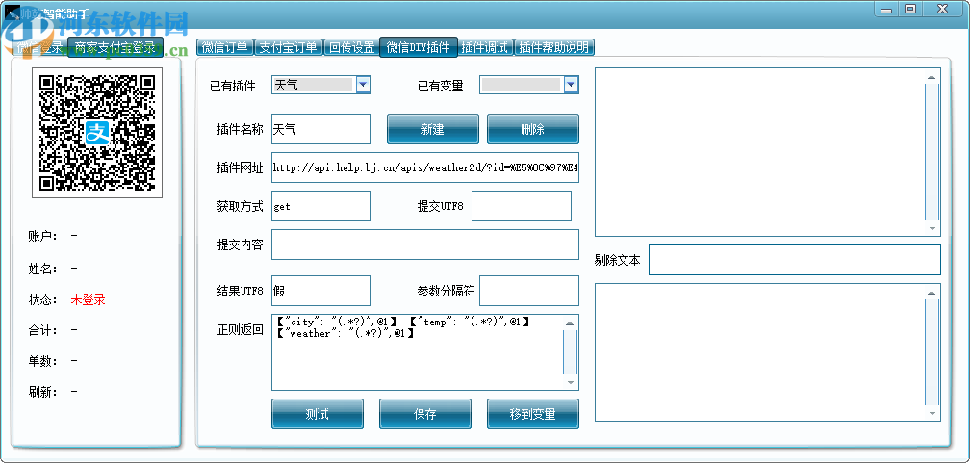Screen dimensions: 970x463
Task: Click the 刷新 label
Action: click(42, 392)
